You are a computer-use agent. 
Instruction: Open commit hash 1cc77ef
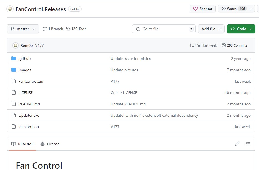195,45
